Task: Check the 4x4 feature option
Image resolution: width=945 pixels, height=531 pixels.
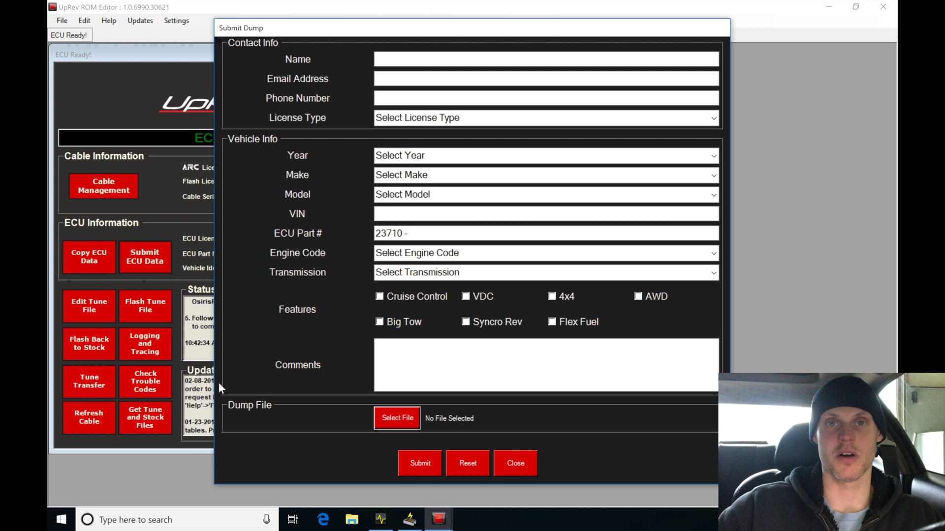Action: pos(552,296)
